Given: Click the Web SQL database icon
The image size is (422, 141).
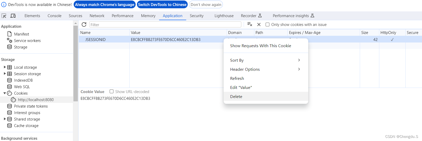Looking at the screenshot, I should [x=10, y=87].
